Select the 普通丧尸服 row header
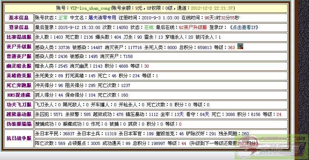Image resolution: width=309 pixels, height=160 pixels. pos(18,56)
